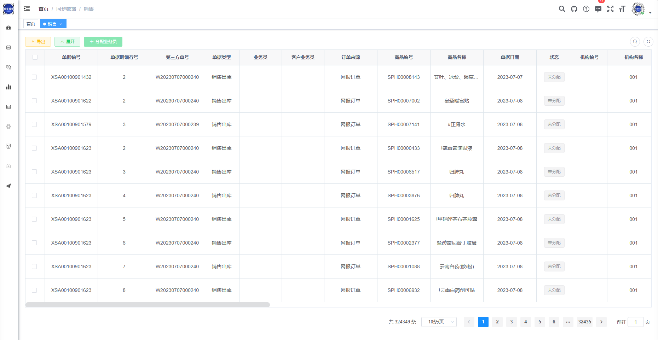Select all rows via header checkbox

(x=35, y=57)
